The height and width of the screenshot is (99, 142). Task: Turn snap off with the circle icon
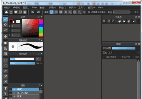[x=52, y=12]
